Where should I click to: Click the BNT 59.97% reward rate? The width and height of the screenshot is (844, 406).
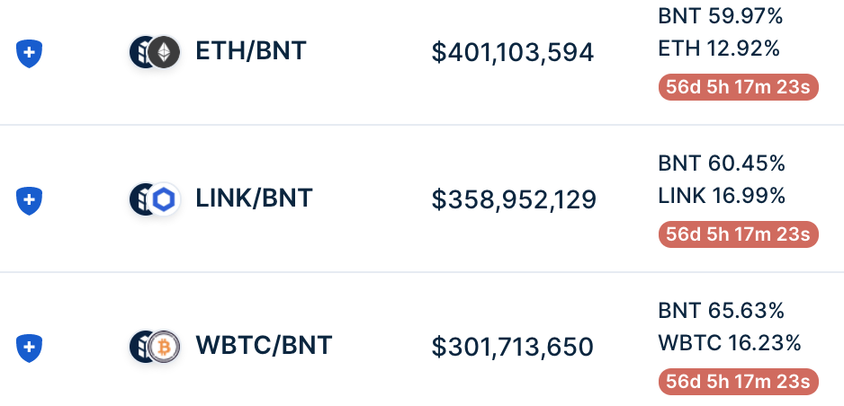(720, 17)
